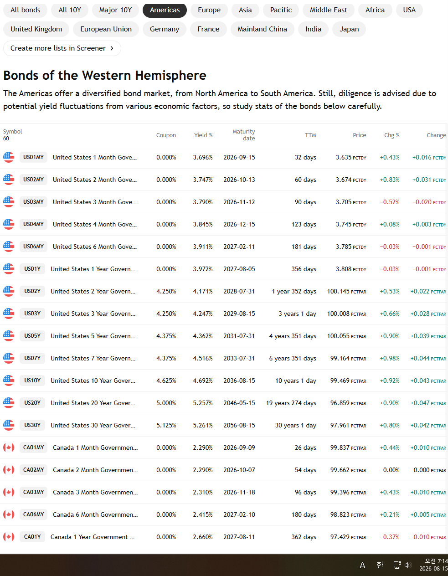Click the US flag icon for US02Y
The height and width of the screenshot is (576, 448).
(9, 291)
